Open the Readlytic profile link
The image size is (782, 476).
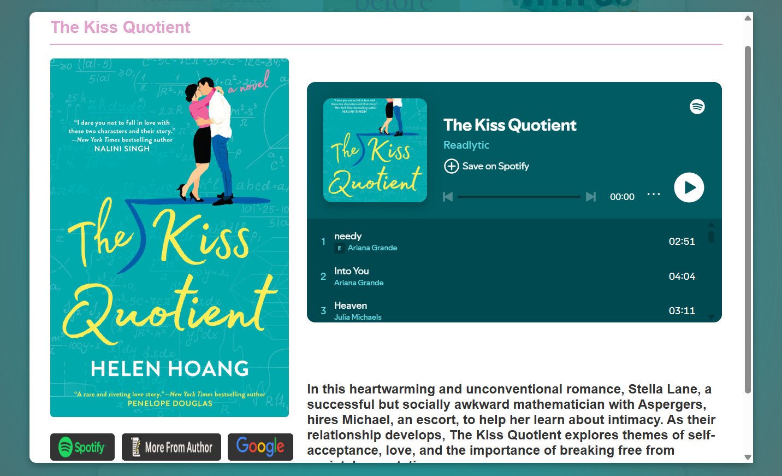click(466, 145)
